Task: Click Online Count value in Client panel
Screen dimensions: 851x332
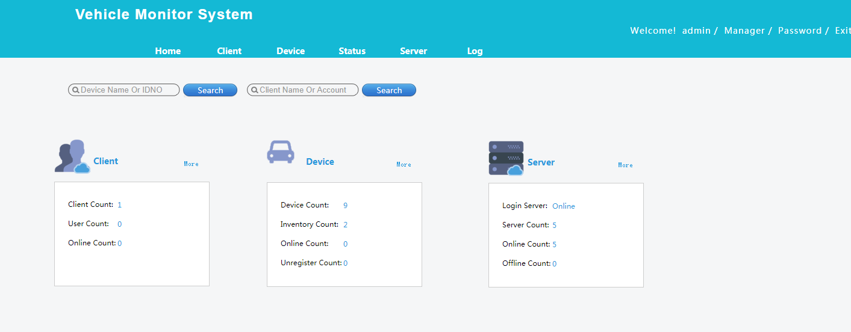Action: pyautogui.click(x=120, y=244)
